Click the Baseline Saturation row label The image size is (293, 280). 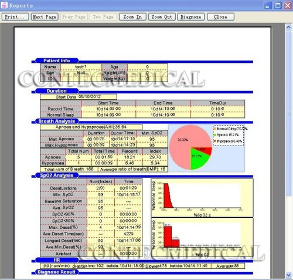click(x=63, y=201)
